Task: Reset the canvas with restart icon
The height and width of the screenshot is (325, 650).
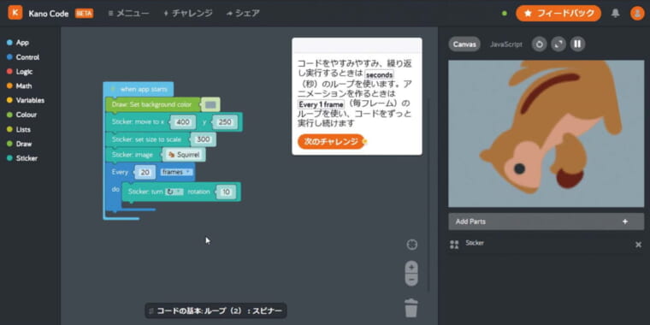Action: 540,44
